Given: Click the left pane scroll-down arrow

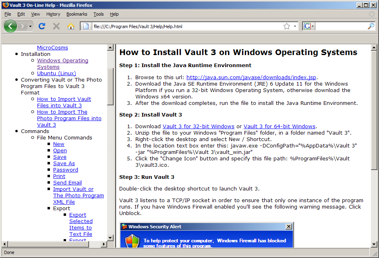Looking at the screenshot, I should [x=110, y=238].
